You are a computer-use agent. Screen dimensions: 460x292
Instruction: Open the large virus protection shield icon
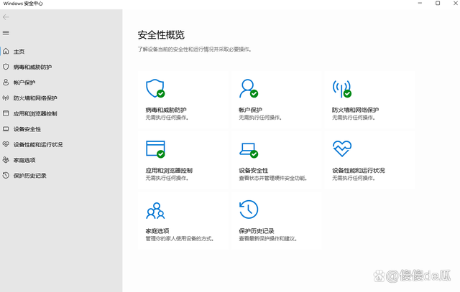[x=155, y=88]
